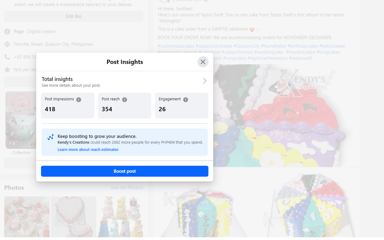Click the address location icon
Screen dimensions: 384x240
(7, 44)
